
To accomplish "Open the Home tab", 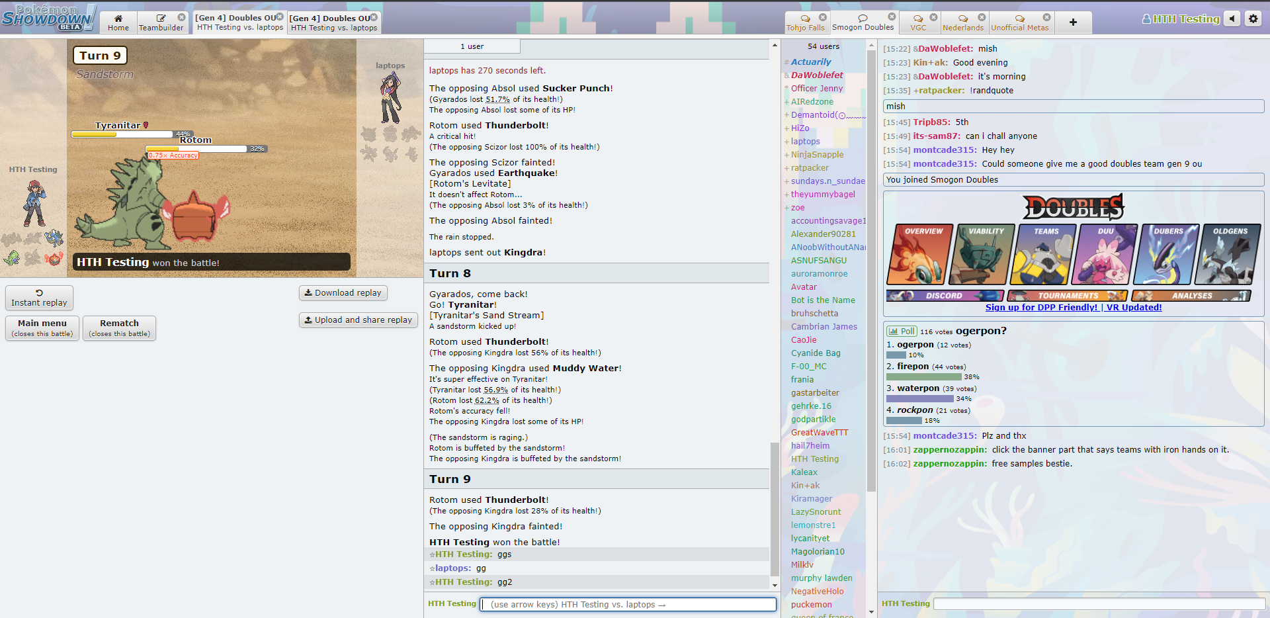I will (x=118, y=22).
